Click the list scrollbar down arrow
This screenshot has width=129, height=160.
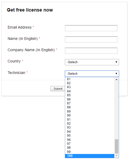[116, 156]
